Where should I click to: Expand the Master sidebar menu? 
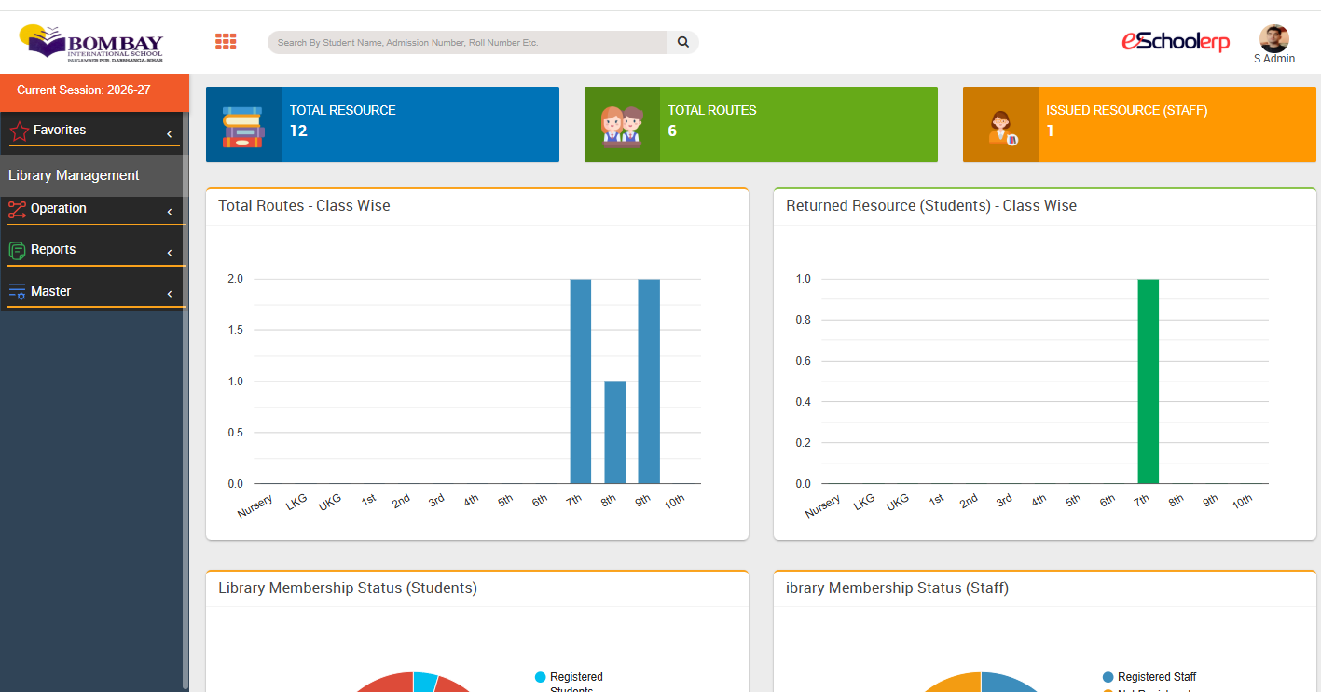95,292
